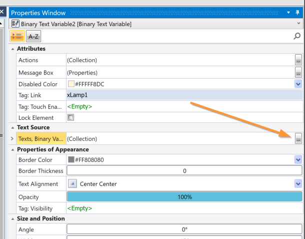Collapse the Attributes section
305x239 pixels.
(12, 49)
